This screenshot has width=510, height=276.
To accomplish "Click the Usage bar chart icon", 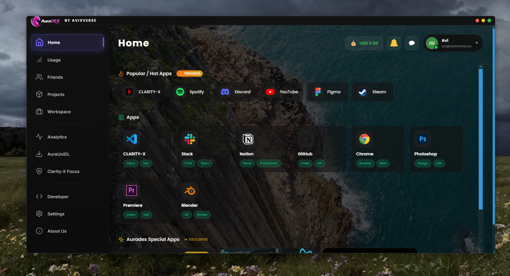I will pos(39,60).
